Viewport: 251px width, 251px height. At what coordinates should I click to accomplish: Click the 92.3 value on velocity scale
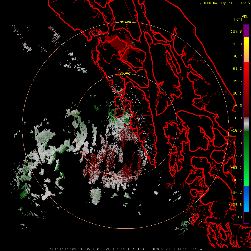point(237,44)
